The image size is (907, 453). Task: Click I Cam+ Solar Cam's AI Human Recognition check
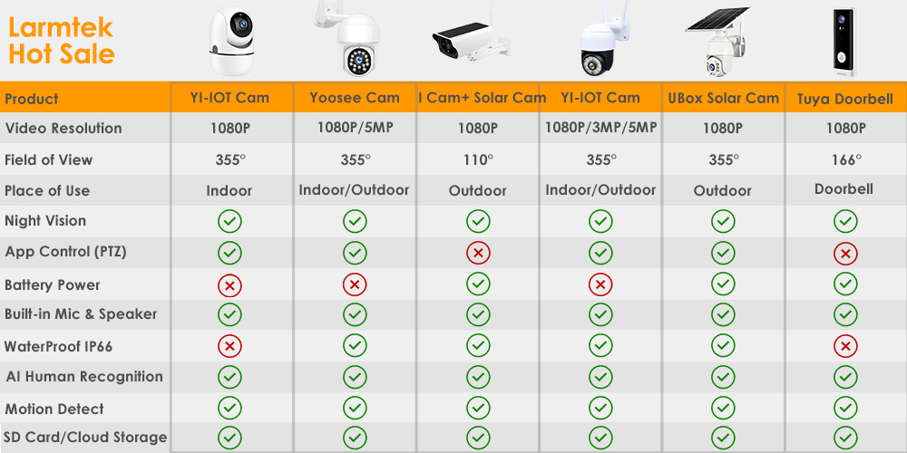point(478,377)
